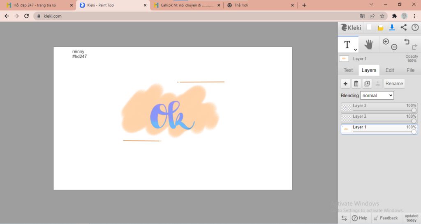View site info via lock icon
This screenshot has height=224, width=421.
click(39, 16)
